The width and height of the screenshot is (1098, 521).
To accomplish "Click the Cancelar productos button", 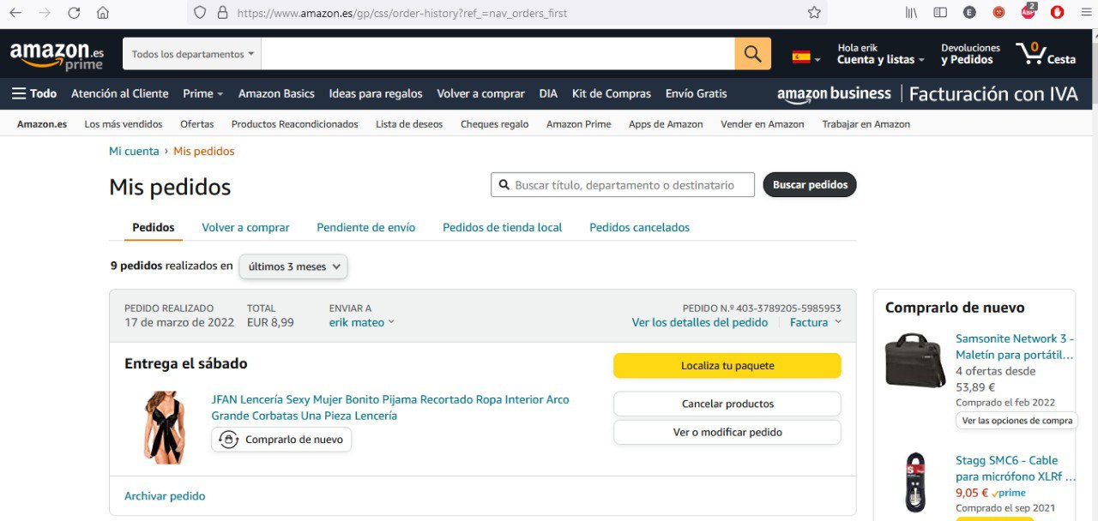I will pyautogui.click(x=727, y=404).
